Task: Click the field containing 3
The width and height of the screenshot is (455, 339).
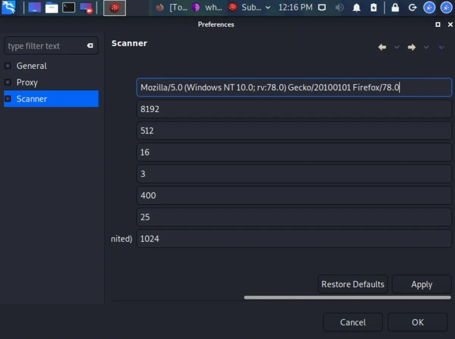Action: pyautogui.click(x=294, y=174)
